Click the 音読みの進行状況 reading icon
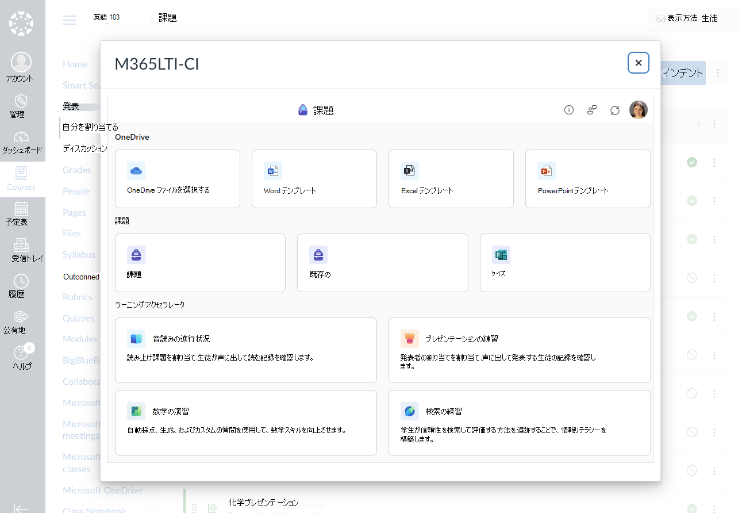 136,339
